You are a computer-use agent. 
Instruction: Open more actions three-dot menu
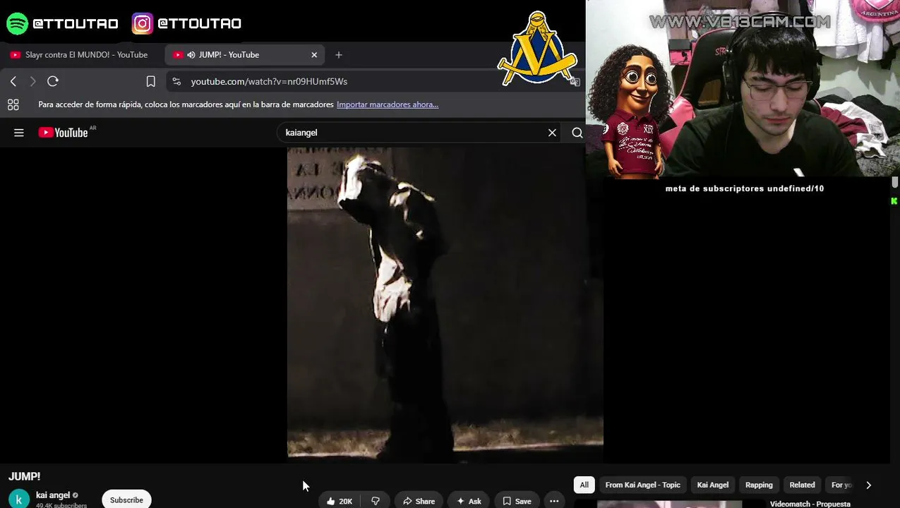pyautogui.click(x=554, y=501)
